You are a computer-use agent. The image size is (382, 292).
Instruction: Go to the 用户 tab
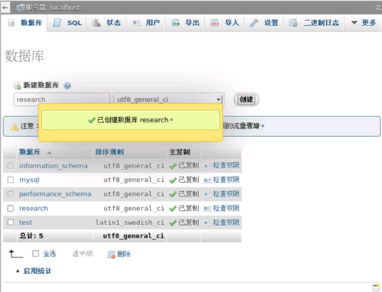pyautogui.click(x=145, y=23)
